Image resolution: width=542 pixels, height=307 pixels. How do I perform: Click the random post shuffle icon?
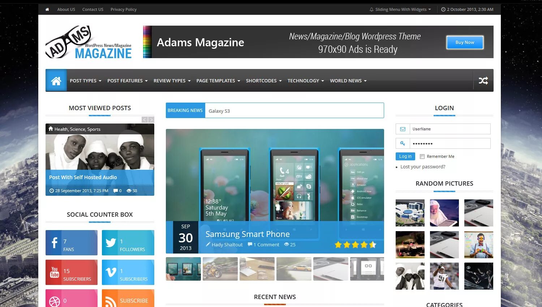pos(483,81)
